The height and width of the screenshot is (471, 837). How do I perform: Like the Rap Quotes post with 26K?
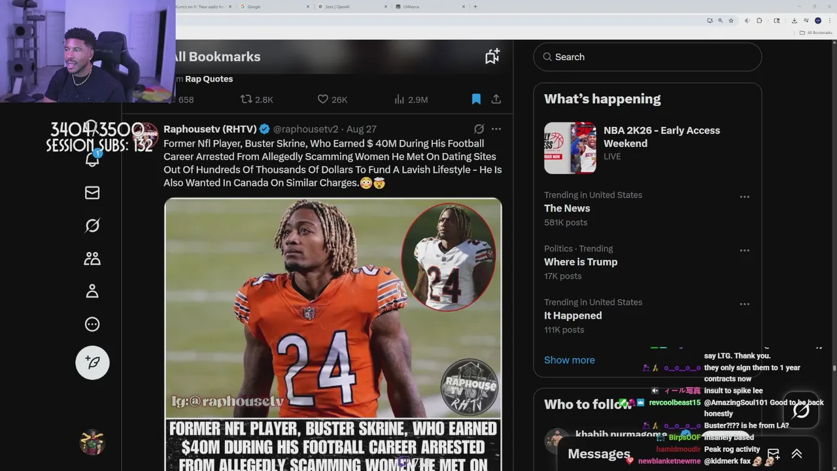click(x=332, y=99)
